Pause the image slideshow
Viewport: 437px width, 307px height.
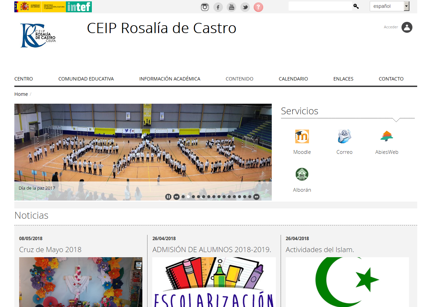168,197
